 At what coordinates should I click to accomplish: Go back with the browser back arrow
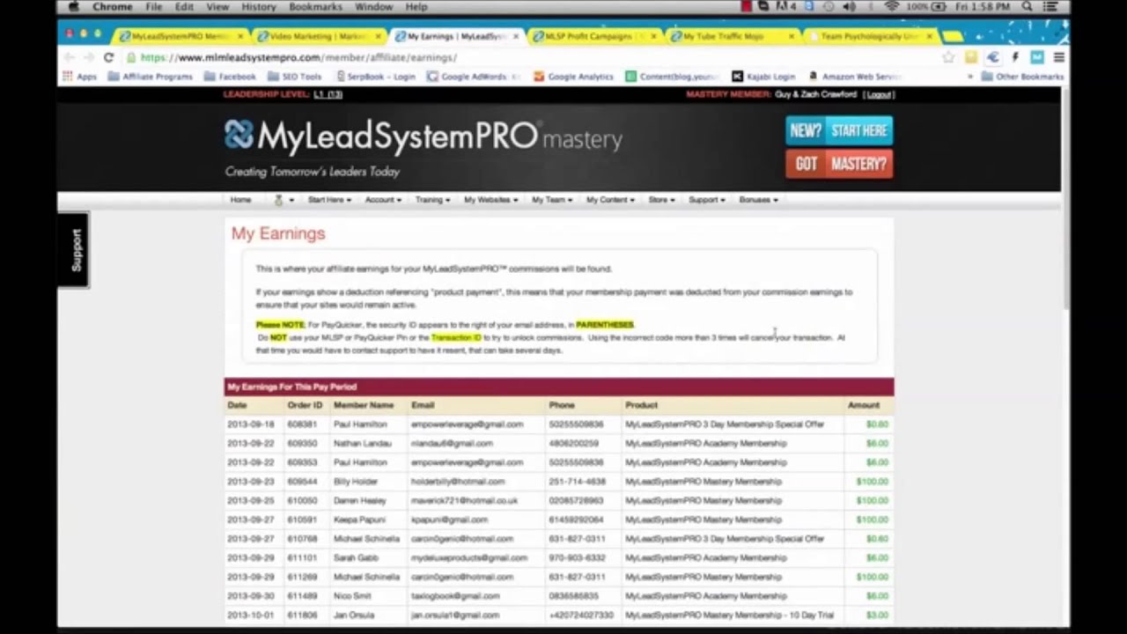point(70,57)
